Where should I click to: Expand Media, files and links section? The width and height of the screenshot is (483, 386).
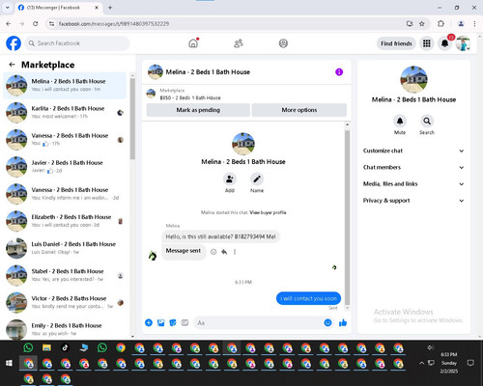pos(413,184)
